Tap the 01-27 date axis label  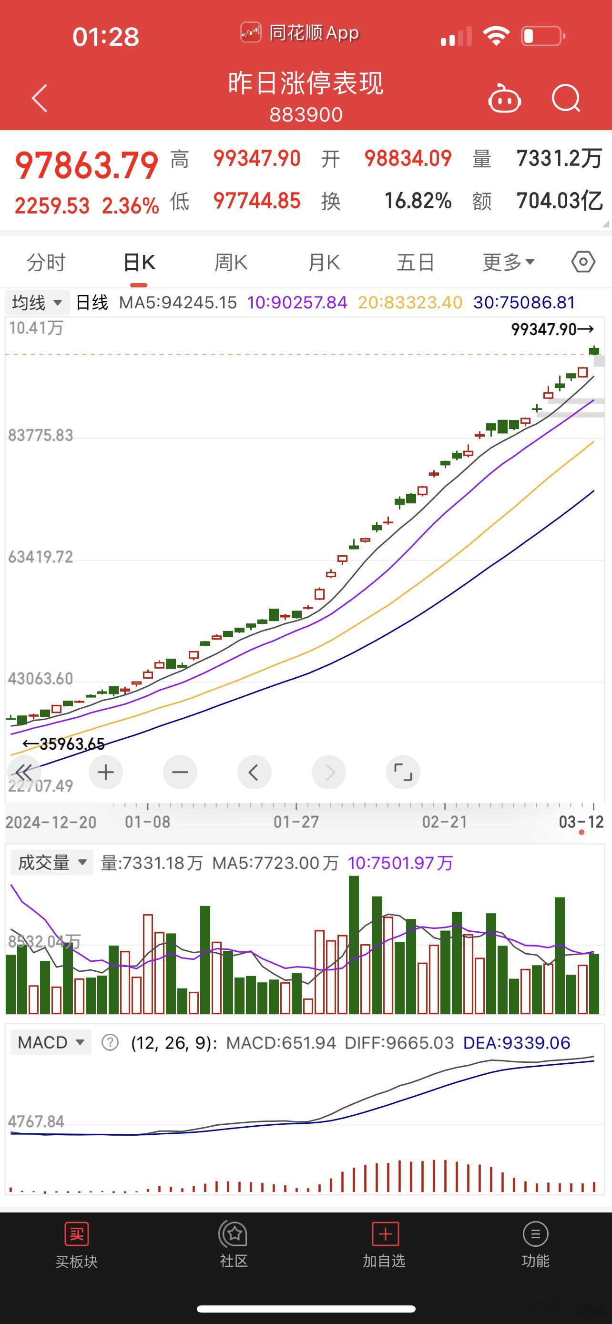(x=296, y=822)
